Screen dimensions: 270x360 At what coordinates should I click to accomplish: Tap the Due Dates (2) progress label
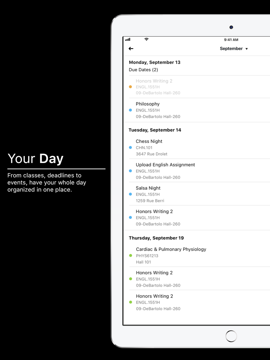143,70
